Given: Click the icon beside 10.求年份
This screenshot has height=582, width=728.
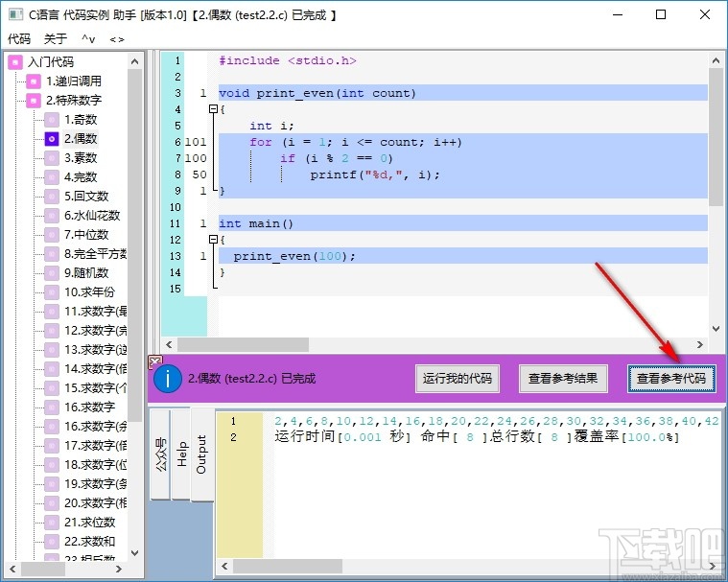Looking at the screenshot, I should click(x=52, y=291).
